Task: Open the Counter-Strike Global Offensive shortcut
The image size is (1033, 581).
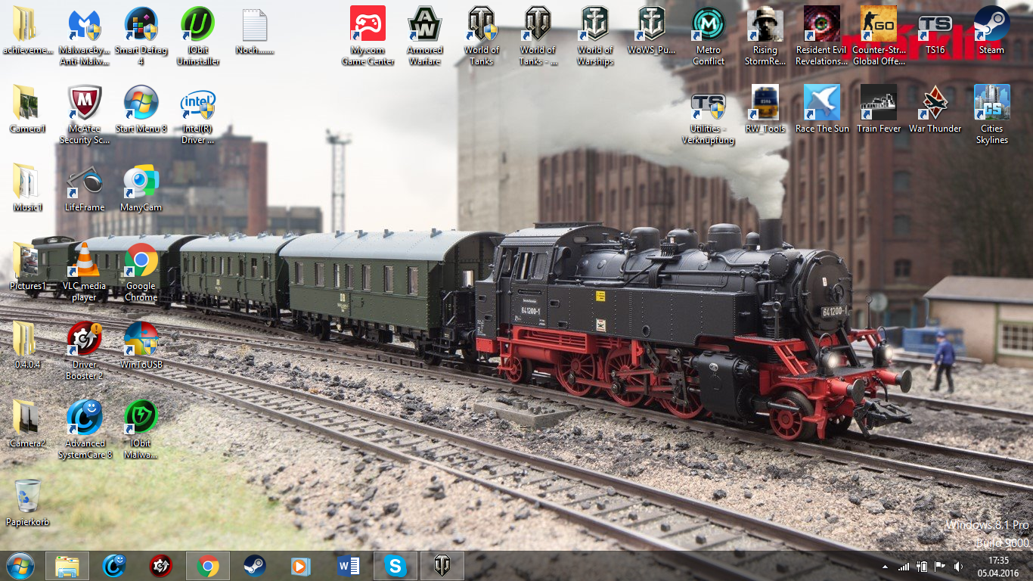Action: (878, 26)
